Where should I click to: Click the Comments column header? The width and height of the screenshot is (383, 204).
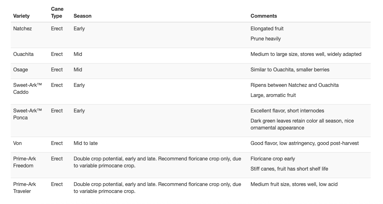[264, 16]
